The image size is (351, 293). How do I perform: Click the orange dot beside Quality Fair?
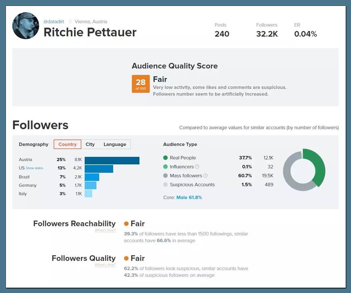[x=126, y=258]
